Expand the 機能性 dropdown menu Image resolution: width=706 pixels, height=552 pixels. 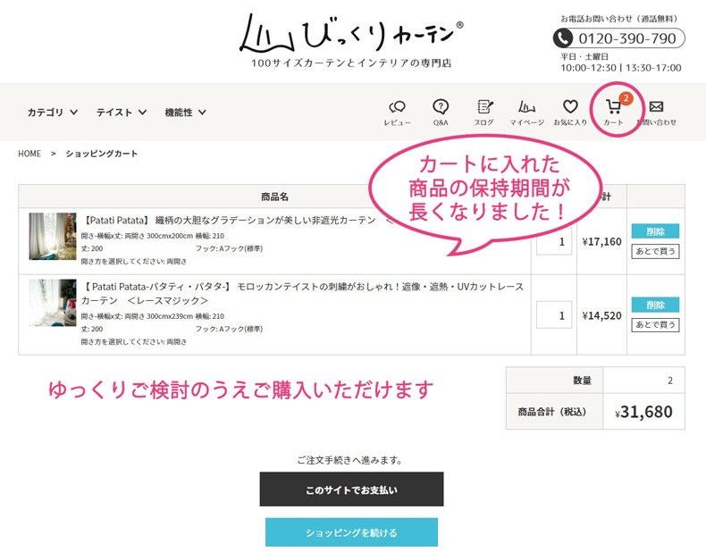185,113
